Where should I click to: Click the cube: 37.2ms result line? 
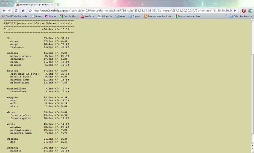click(x=39, y=41)
